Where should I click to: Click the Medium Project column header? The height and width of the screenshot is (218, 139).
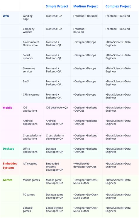[x=86, y=6]
